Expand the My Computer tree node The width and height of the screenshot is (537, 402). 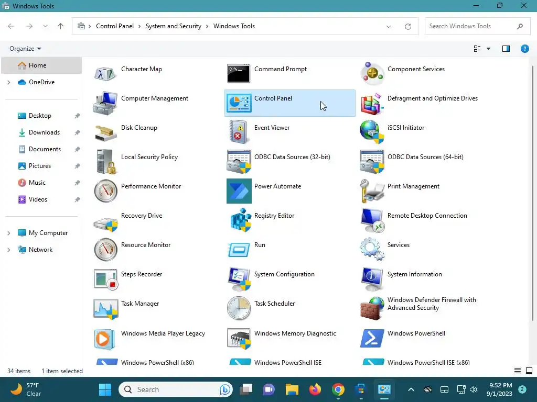click(x=8, y=233)
